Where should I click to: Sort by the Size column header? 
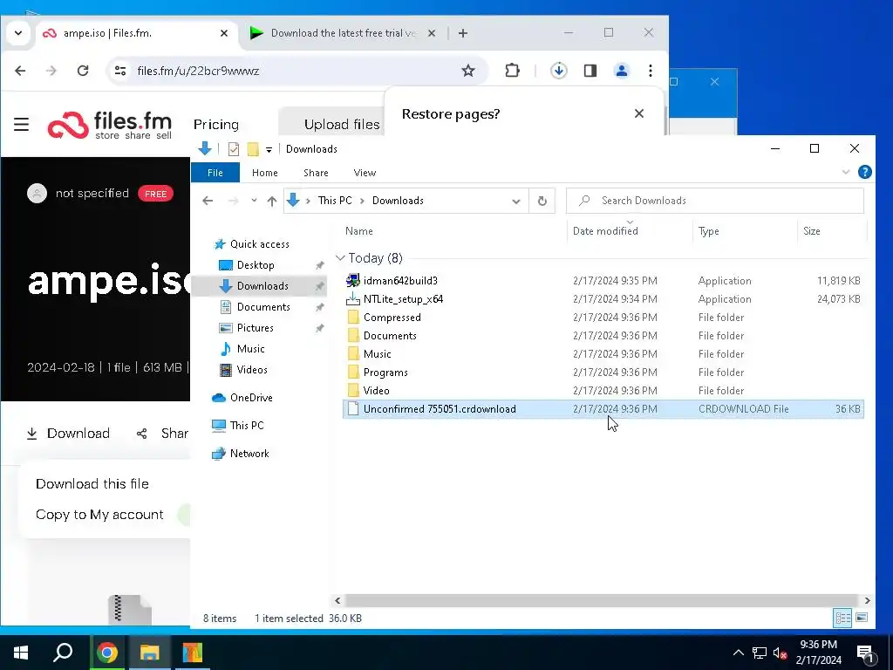(x=812, y=230)
